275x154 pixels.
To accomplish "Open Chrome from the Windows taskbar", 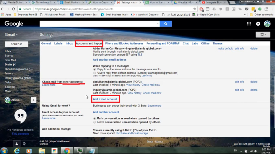I will [67, 151].
